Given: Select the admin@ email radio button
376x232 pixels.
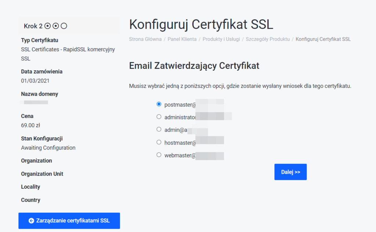Looking at the screenshot, I should click(x=159, y=129).
